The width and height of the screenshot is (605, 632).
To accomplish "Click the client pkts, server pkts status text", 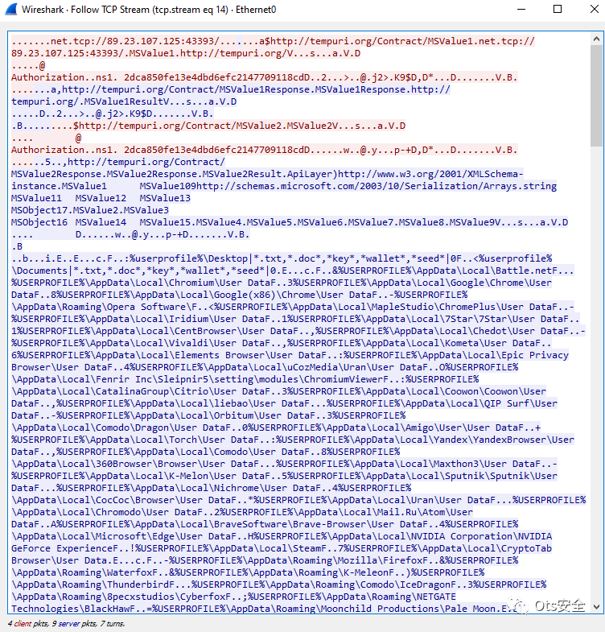I will tap(66, 623).
